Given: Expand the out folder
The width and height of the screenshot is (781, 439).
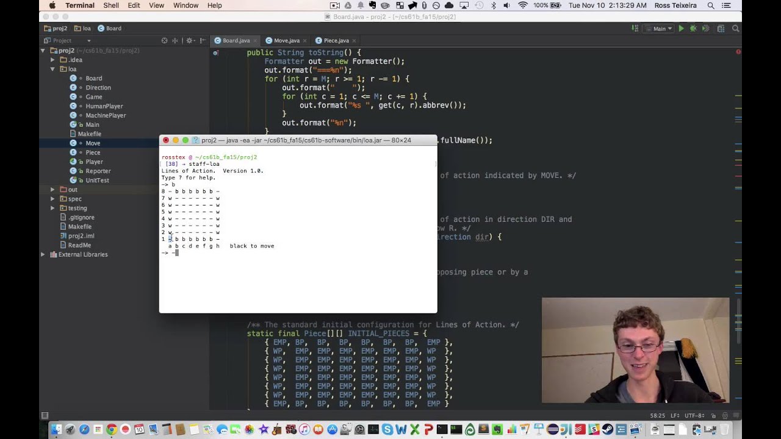Looking at the screenshot, I should [x=52, y=190].
